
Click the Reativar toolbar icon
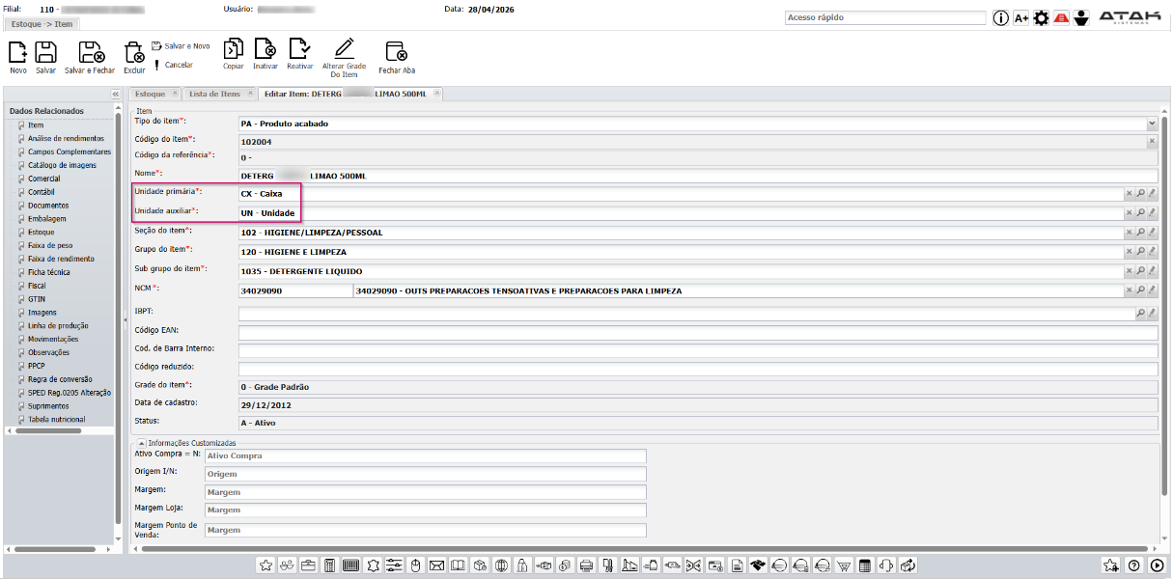tap(299, 48)
